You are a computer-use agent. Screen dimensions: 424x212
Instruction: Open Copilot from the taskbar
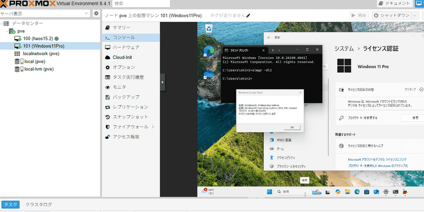coord(338,192)
